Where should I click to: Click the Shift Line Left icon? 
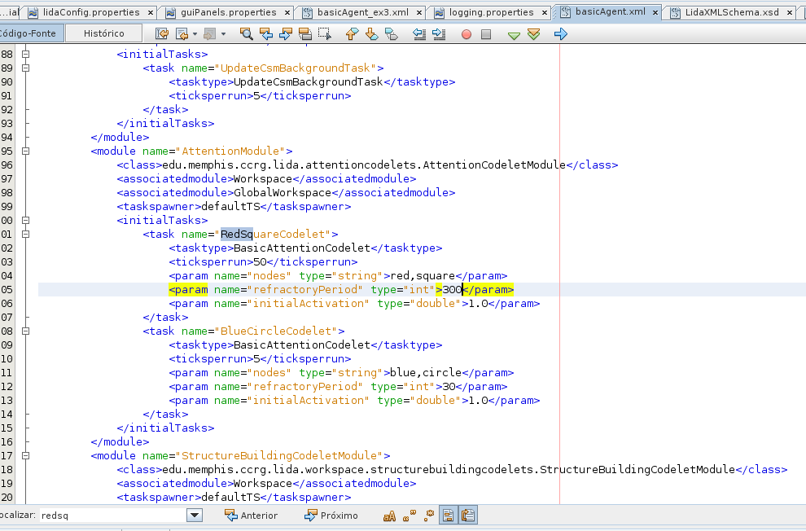419,34
